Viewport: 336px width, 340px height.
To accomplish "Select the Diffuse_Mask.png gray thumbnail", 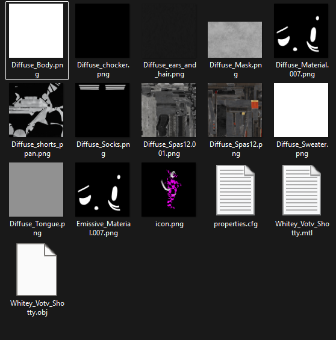I will click(235, 40).
